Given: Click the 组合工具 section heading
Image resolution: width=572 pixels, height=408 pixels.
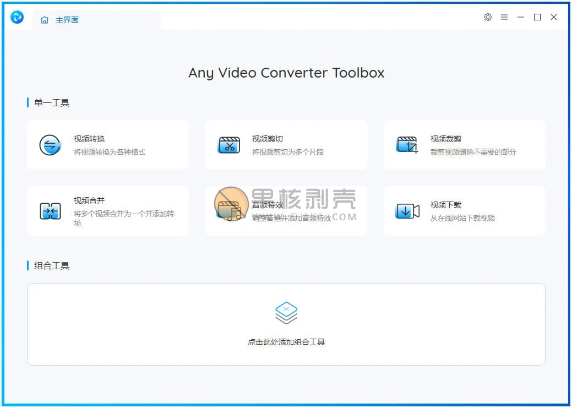Looking at the screenshot, I should (x=51, y=265).
